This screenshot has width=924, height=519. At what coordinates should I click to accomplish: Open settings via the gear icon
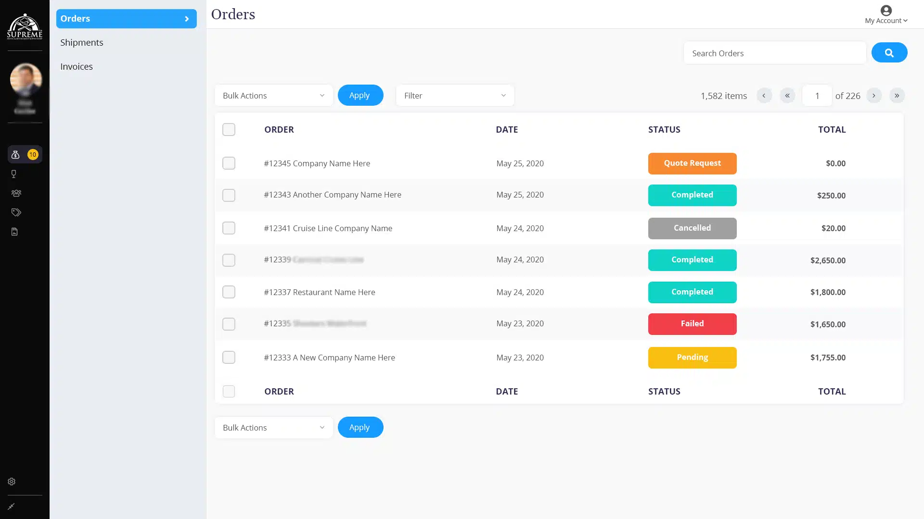click(x=12, y=481)
